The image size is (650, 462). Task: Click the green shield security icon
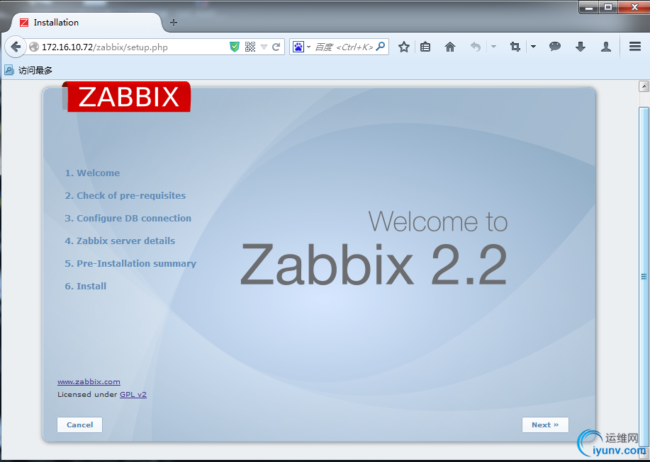[x=234, y=47]
